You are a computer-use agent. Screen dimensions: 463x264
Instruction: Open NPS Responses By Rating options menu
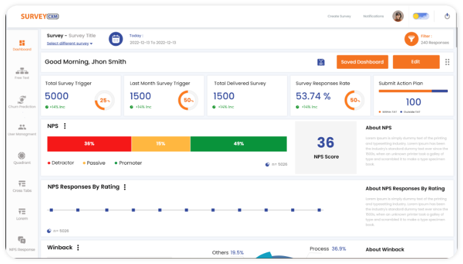click(125, 188)
